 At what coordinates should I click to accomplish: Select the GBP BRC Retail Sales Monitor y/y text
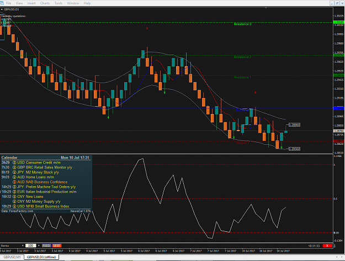[45, 167]
